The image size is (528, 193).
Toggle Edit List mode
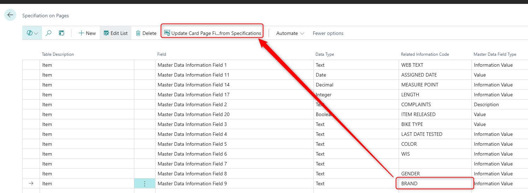[x=116, y=33]
